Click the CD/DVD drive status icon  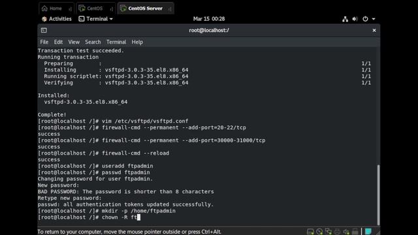[x=319, y=232]
